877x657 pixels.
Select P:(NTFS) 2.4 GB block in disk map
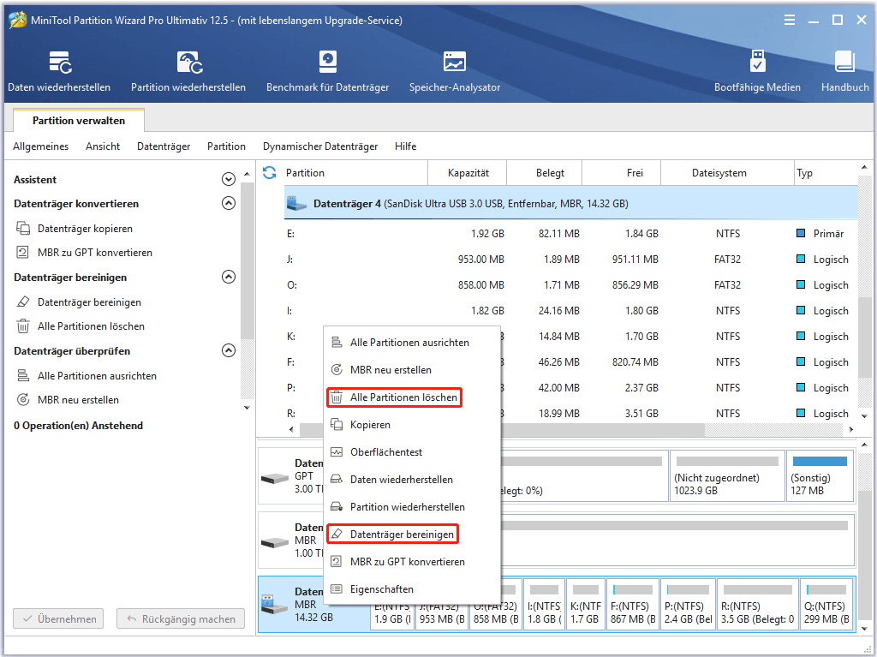688,605
